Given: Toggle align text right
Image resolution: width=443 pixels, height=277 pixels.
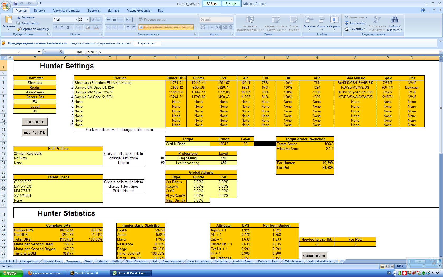Looking at the screenshot, I should coord(120,27).
